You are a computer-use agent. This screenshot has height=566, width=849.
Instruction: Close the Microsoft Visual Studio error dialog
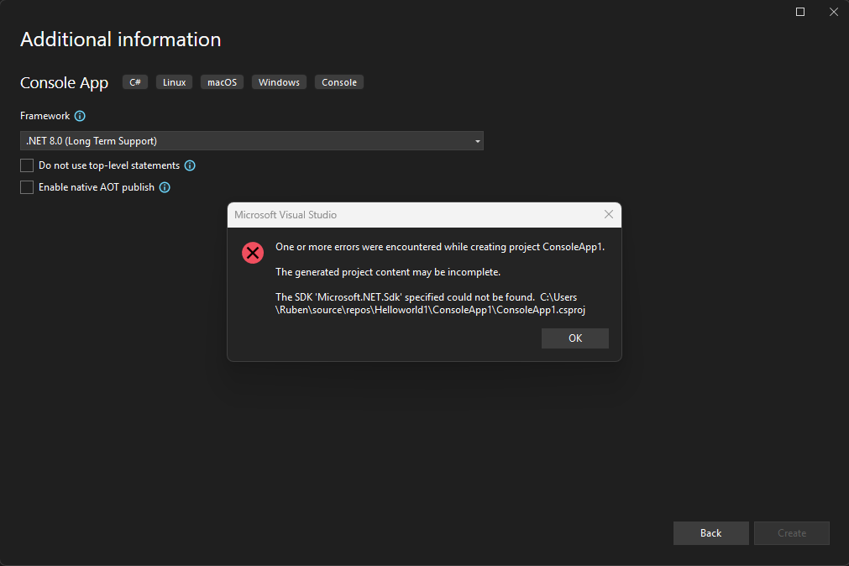(610, 215)
